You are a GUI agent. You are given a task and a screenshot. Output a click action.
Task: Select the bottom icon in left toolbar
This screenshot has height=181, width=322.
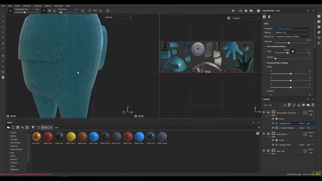pos(3,77)
